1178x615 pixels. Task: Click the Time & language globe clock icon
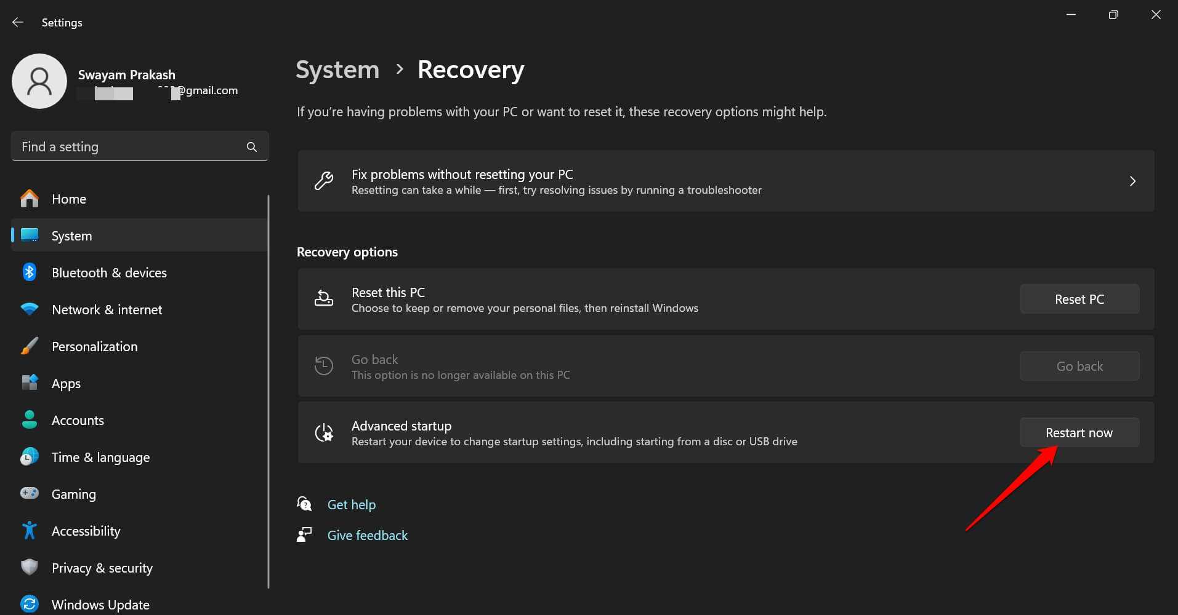pos(30,456)
